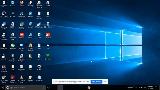
Task: Open rufus-3.14p desktop icon
Action: [x=22, y=14]
